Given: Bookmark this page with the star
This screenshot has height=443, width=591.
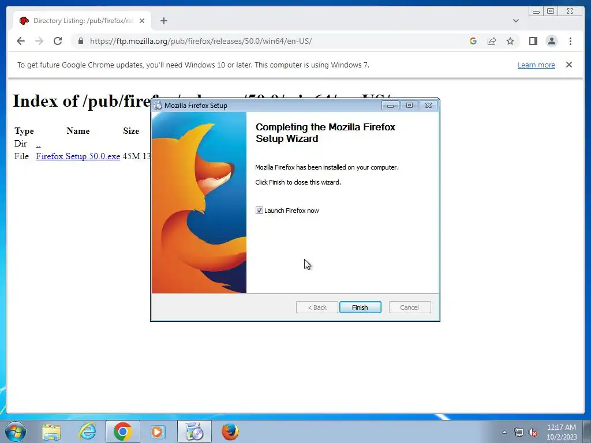Looking at the screenshot, I should 510,41.
